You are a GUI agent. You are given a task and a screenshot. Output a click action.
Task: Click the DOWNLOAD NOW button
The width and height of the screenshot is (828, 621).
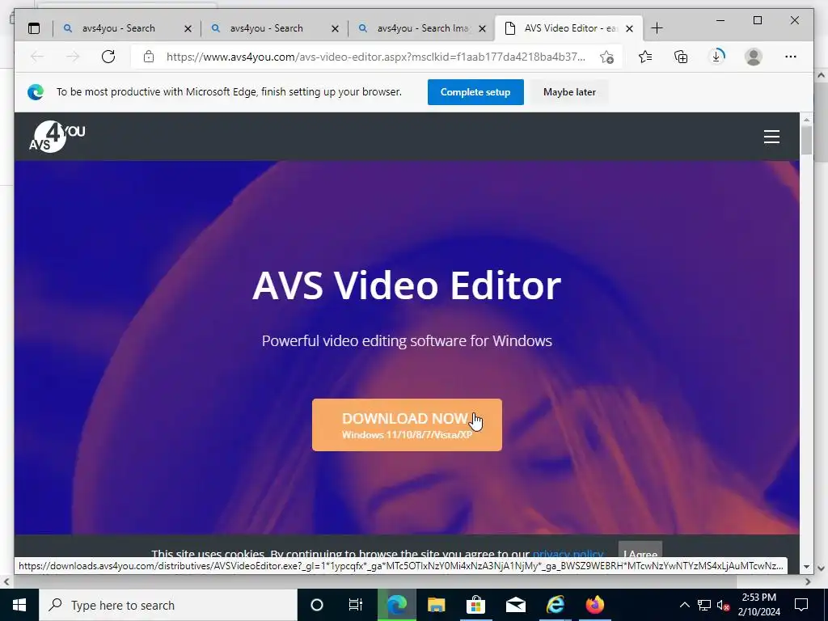[407, 425]
